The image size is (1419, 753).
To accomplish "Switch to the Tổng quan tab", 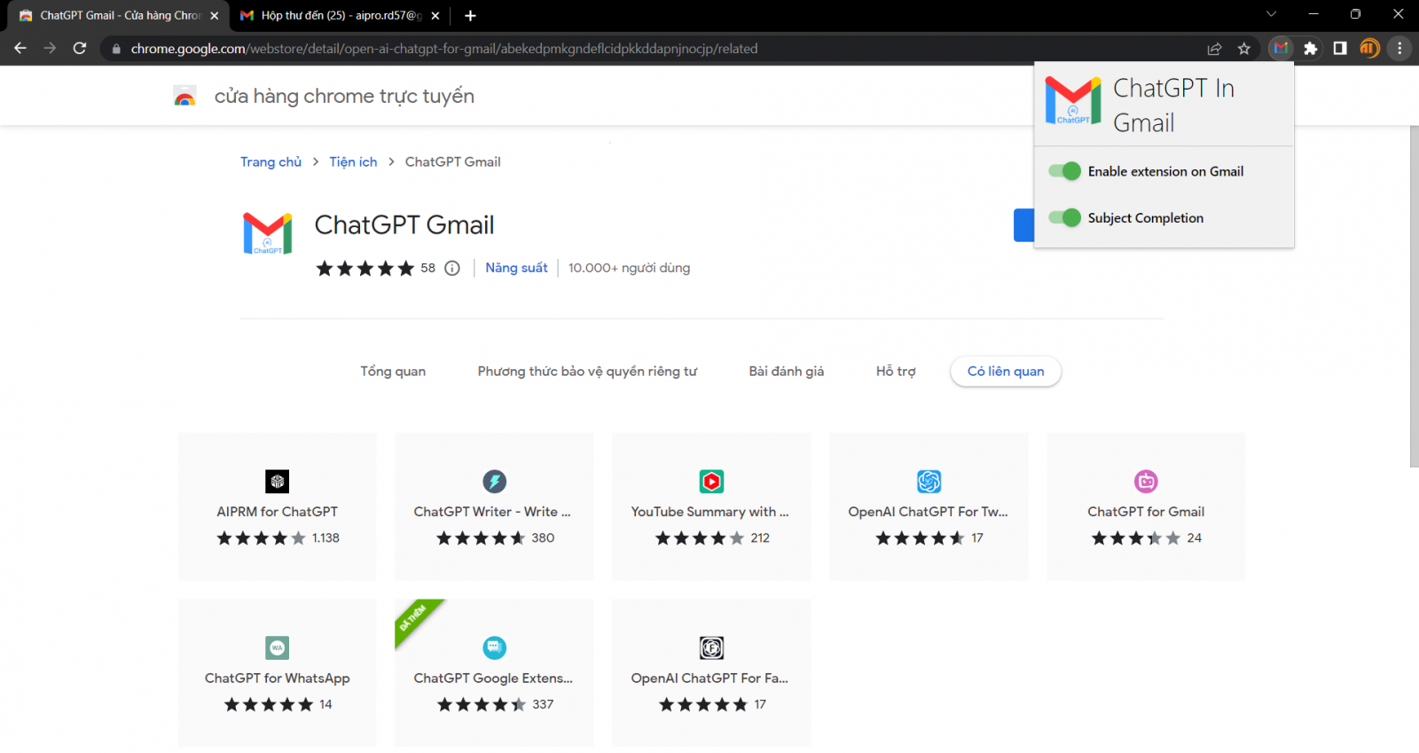I will (x=393, y=372).
